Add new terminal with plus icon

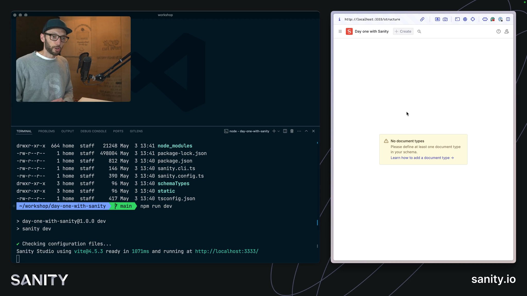[274, 131]
